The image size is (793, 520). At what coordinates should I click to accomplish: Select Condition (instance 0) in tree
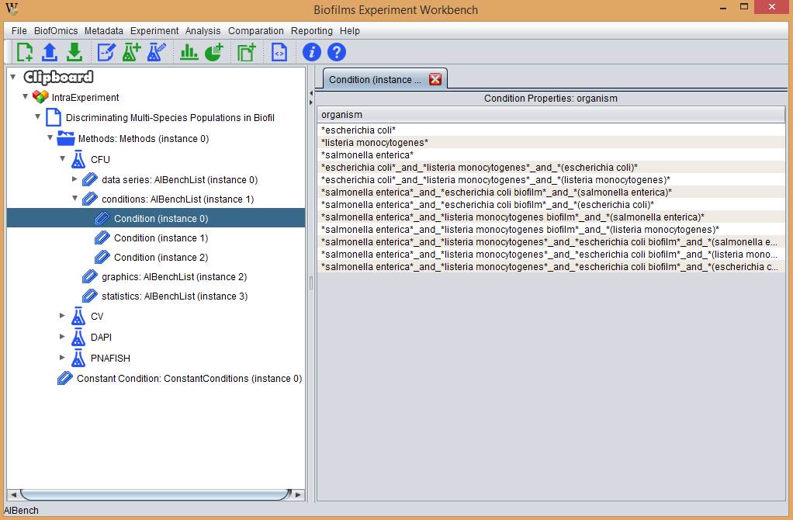(161, 219)
